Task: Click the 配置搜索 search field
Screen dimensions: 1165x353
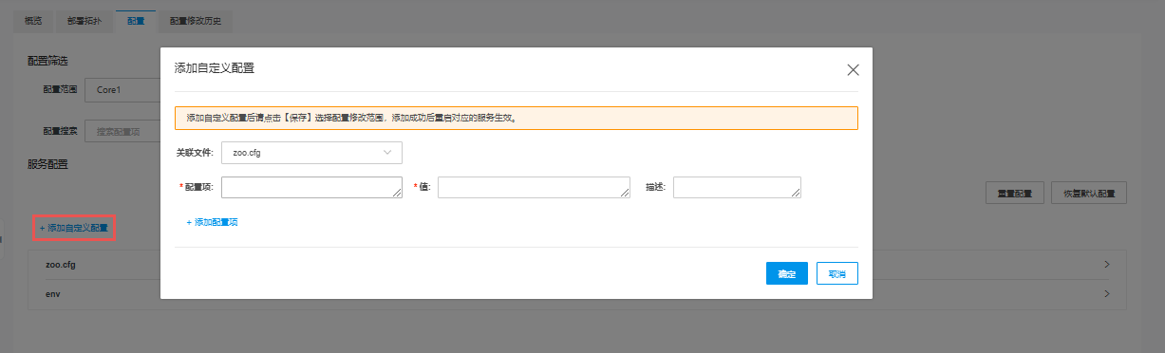Action: tap(122, 131)
